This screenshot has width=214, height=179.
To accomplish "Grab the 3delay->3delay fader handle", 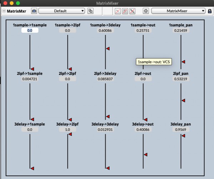I will [108, 168].
